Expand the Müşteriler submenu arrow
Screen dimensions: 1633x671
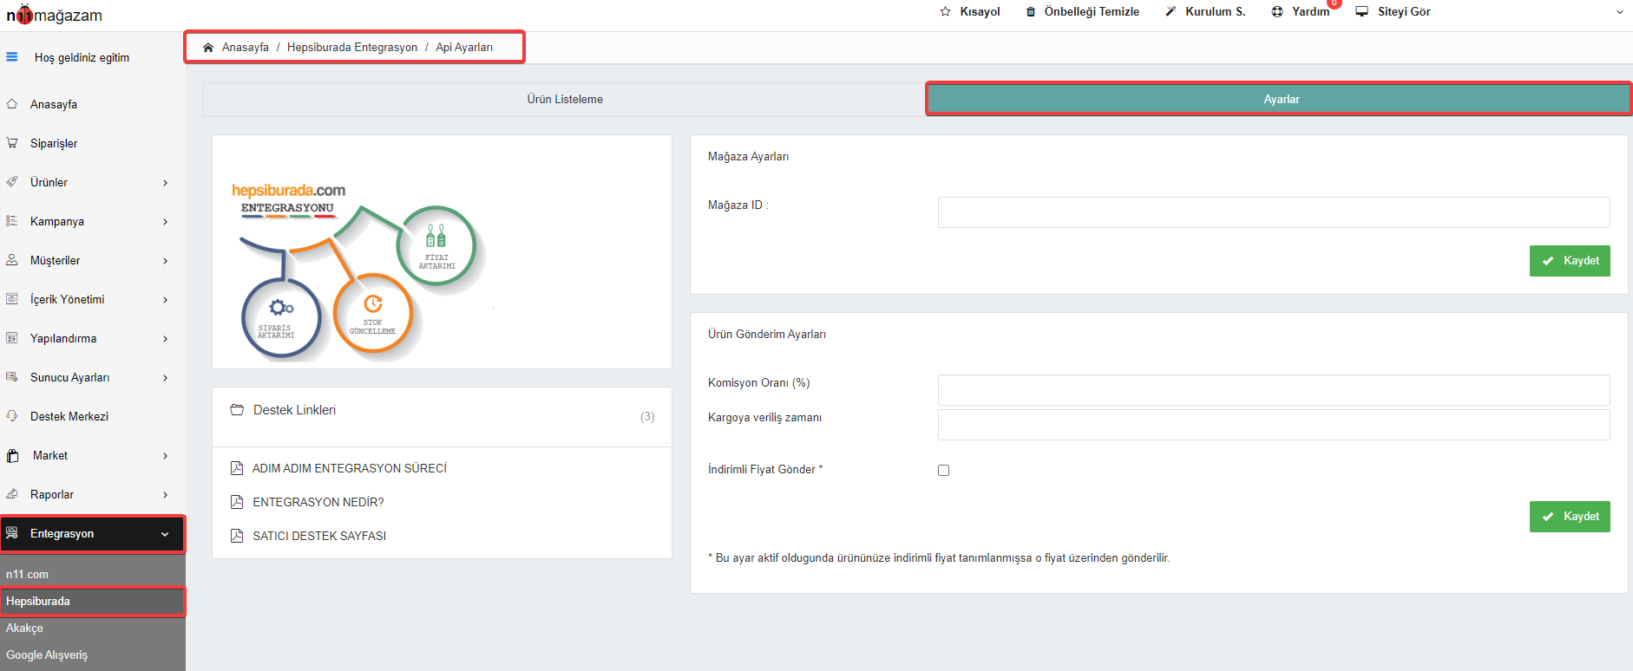165,261
